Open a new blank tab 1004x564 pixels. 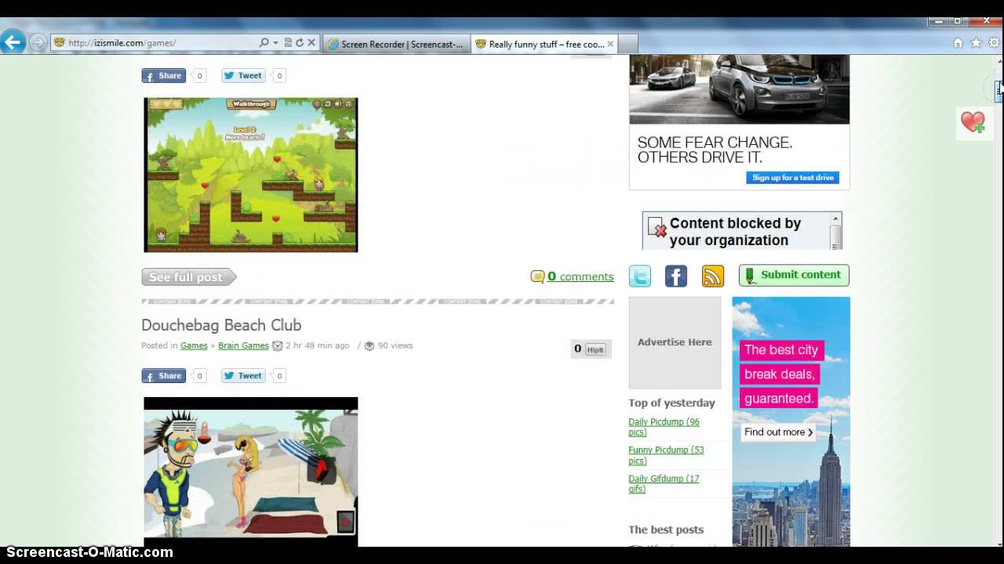pyautogui.click(x=627, y=44)
